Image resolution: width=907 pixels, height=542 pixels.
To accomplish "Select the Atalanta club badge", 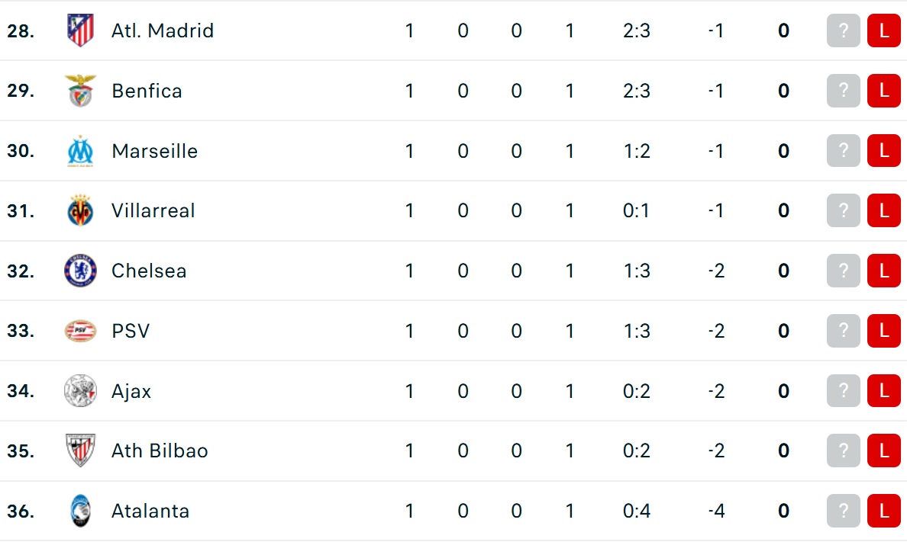I will 80,511.
